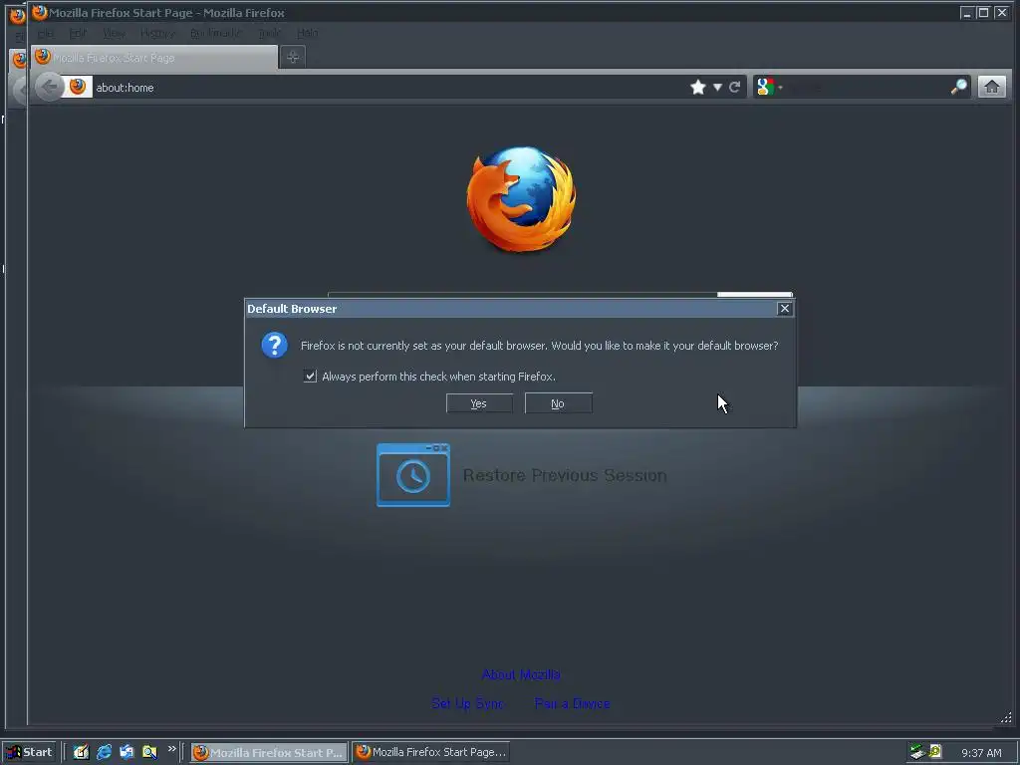Click the third Quick Launch icon on taskbar
Viewport: 1020px width, 765px height.
point(127,752)
